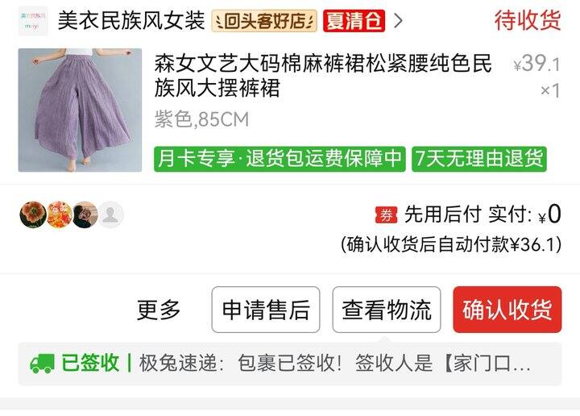Tap the gray placeholder avatar
This screenshot has height=416, width=580.
click(x=110, y=214)
